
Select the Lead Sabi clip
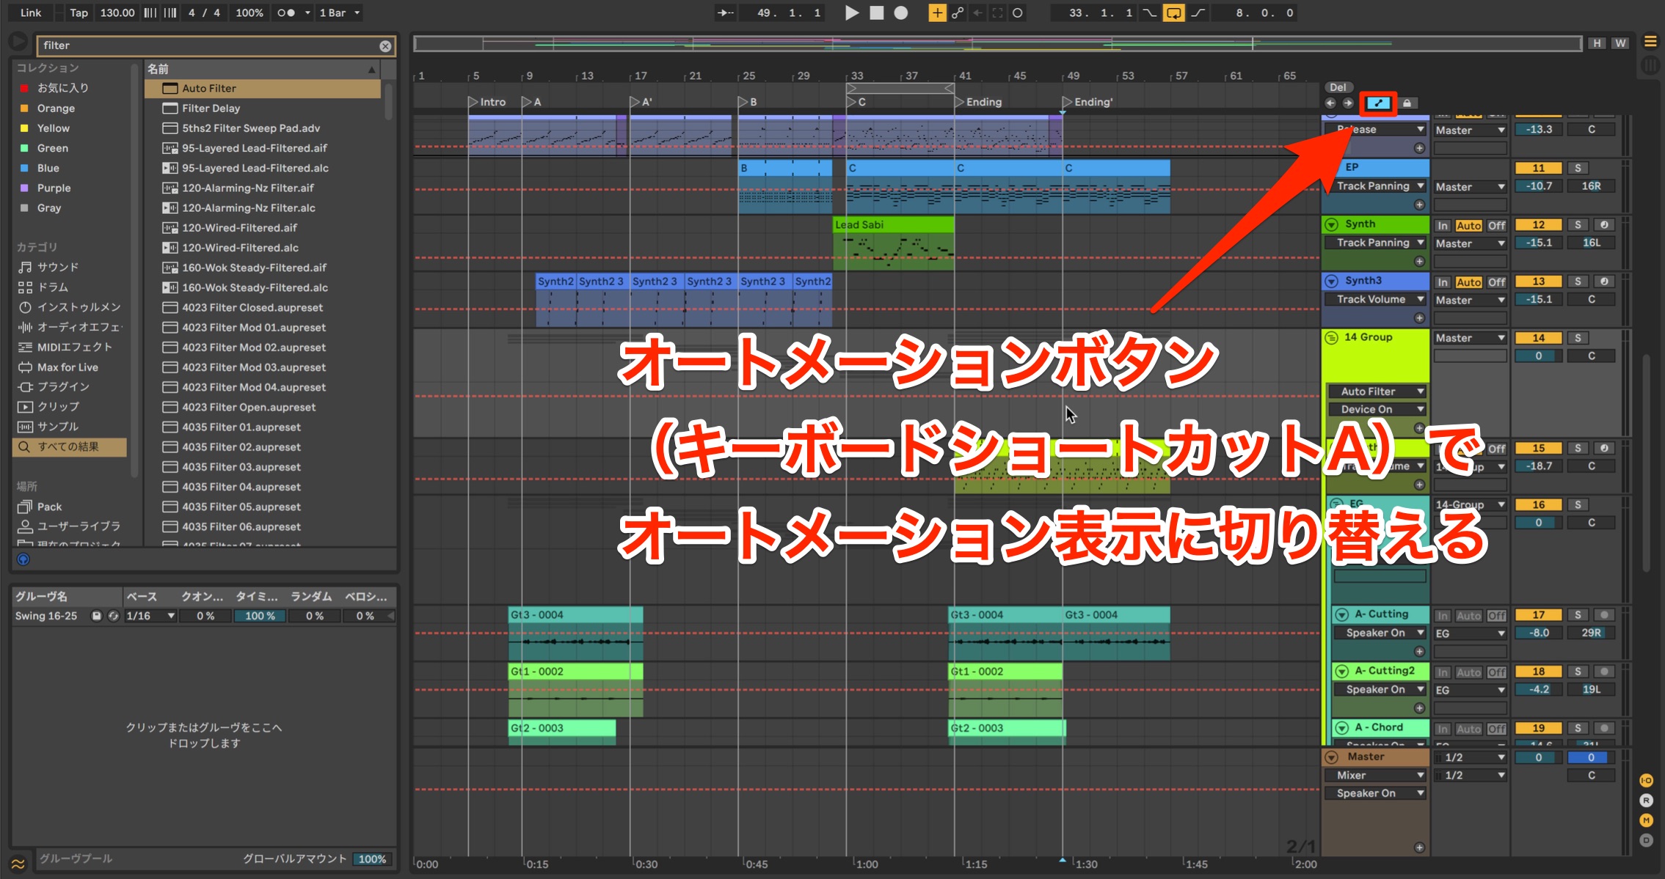pos(893,224)
